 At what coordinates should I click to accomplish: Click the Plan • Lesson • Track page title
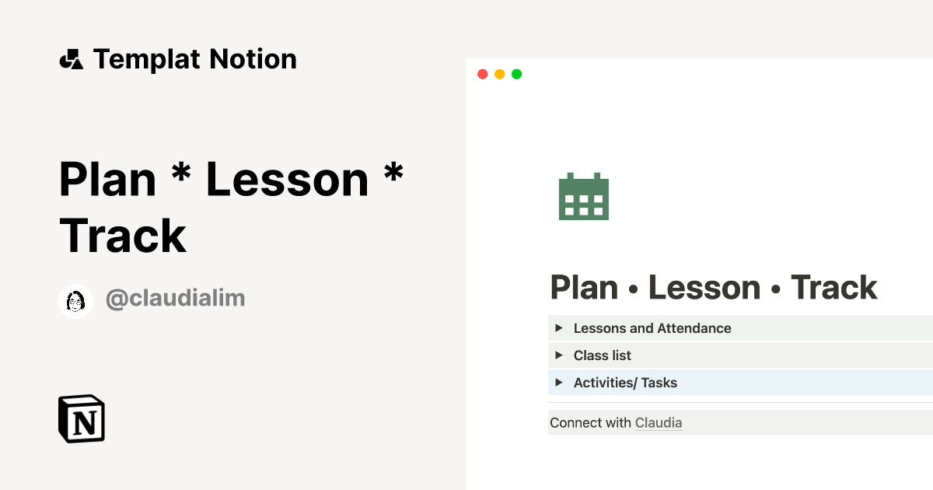pos(713,287)
